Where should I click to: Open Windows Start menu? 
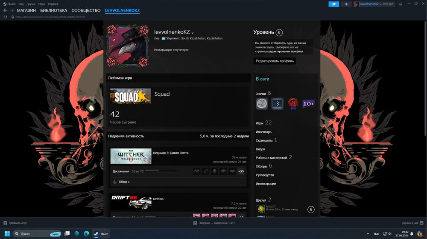click(x=7, y=233)
